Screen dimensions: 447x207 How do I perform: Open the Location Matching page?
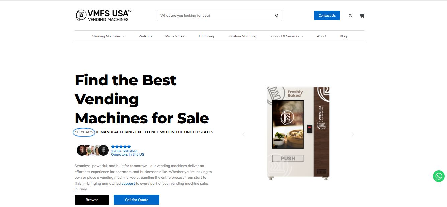click(x=242, y=36)
